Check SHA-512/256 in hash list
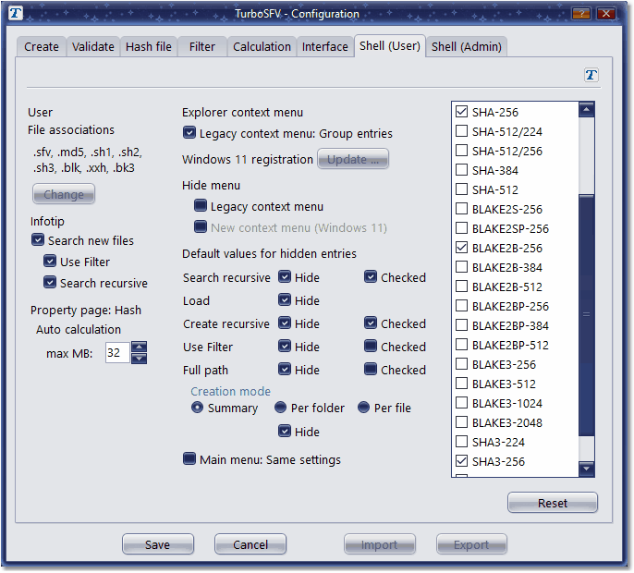This screenshot has height=573, width=634. click(461, 150)
